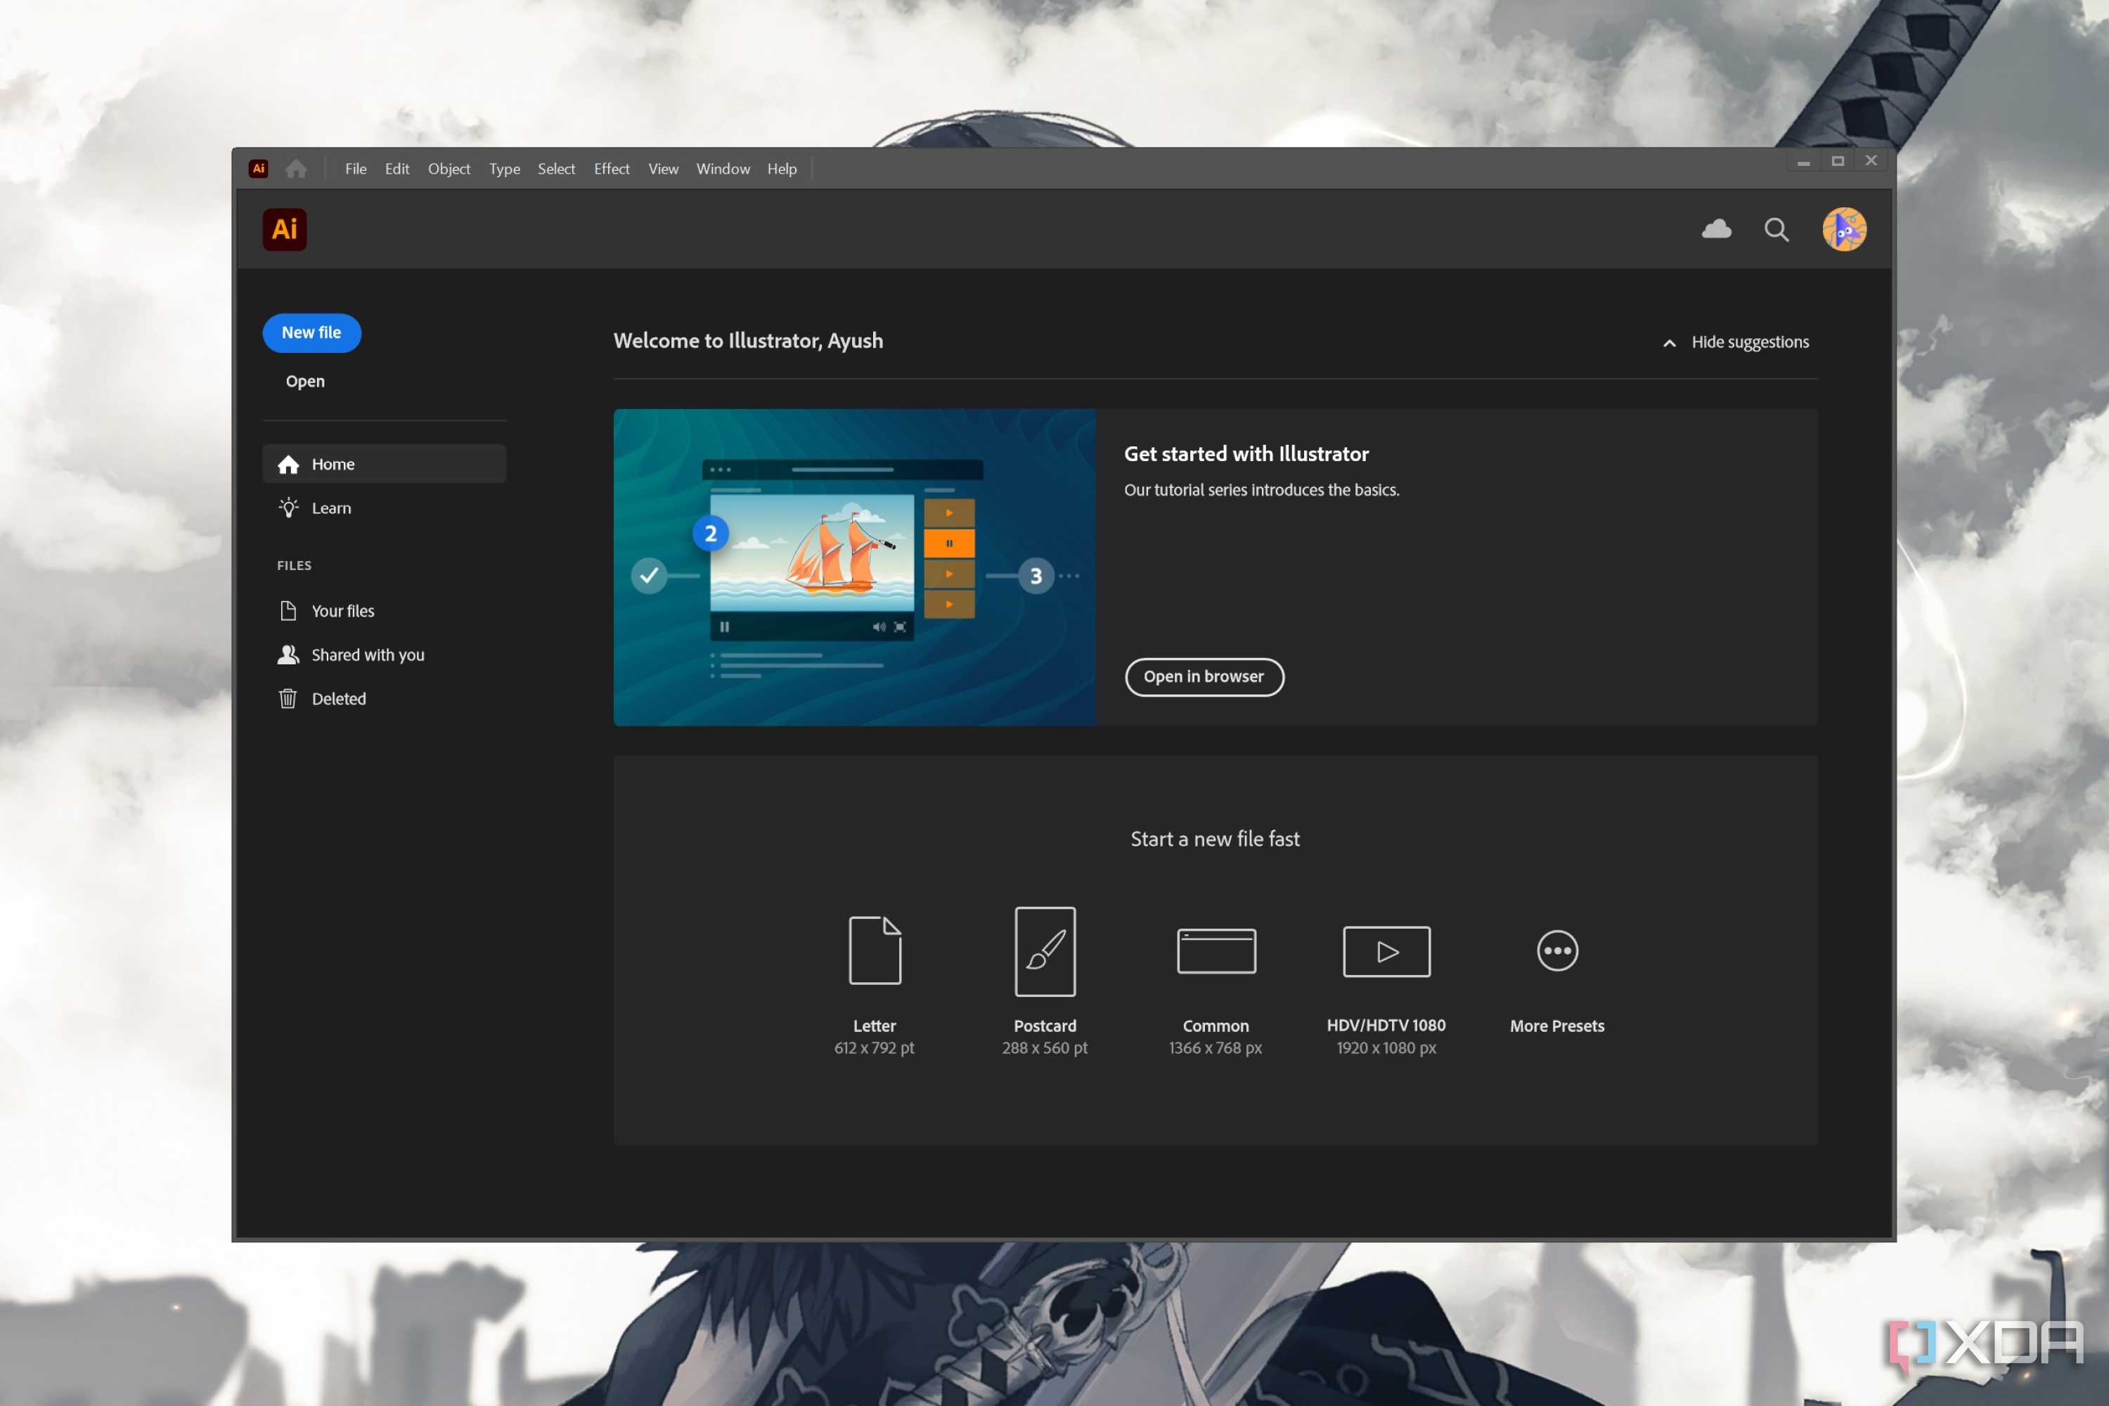Click Open in browser button

pos(1204,677)
